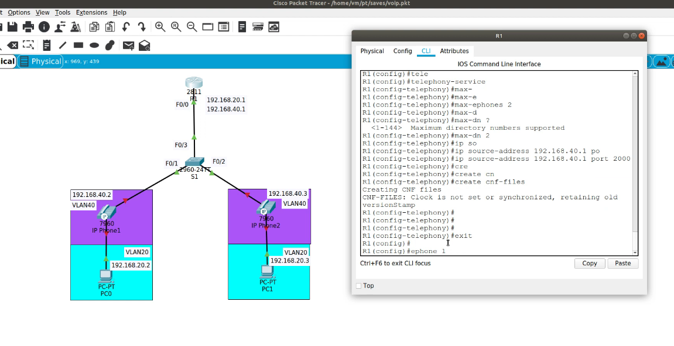The image size is (674, 346).
Task: Switch to the Physical workspace view
Action: 41,61
